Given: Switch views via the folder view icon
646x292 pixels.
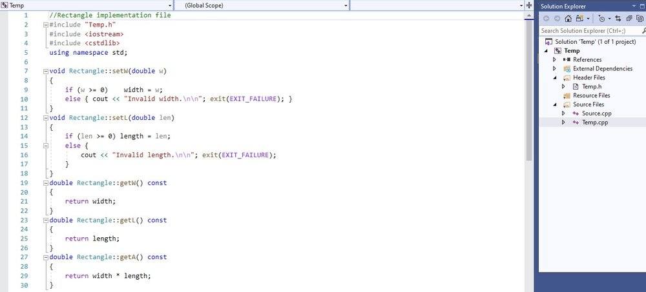Looking at the screenshot, I should click(x=579, y=19).
